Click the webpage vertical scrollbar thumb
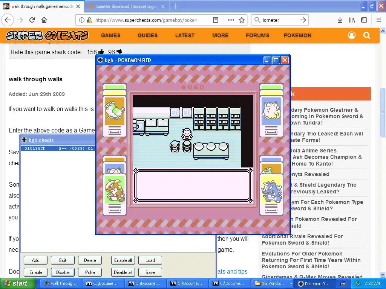Viewport: 386px width, 289px height. click(x=383, y=113)
